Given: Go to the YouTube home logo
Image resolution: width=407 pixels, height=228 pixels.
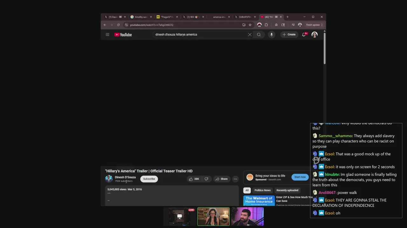Looking at the screenshot, I should [123, 35].
